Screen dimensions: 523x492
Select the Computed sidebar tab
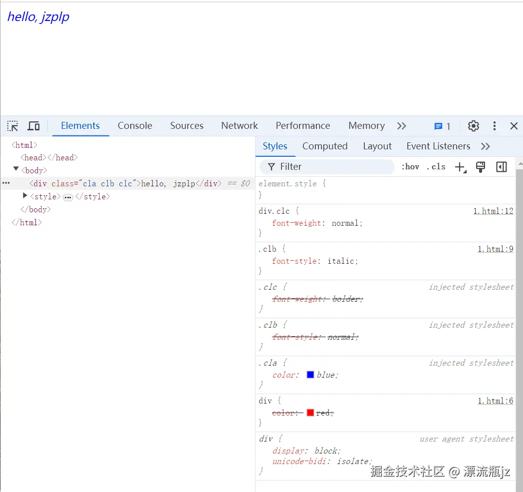325,146
